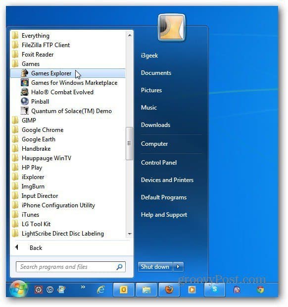Open Internet Explorer from the taskbar
Viewport: 288px width, 307px height.
pyautogui.click(x=101, y=289)
